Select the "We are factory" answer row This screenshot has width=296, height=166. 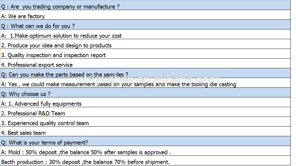click(x=23, y=16)
